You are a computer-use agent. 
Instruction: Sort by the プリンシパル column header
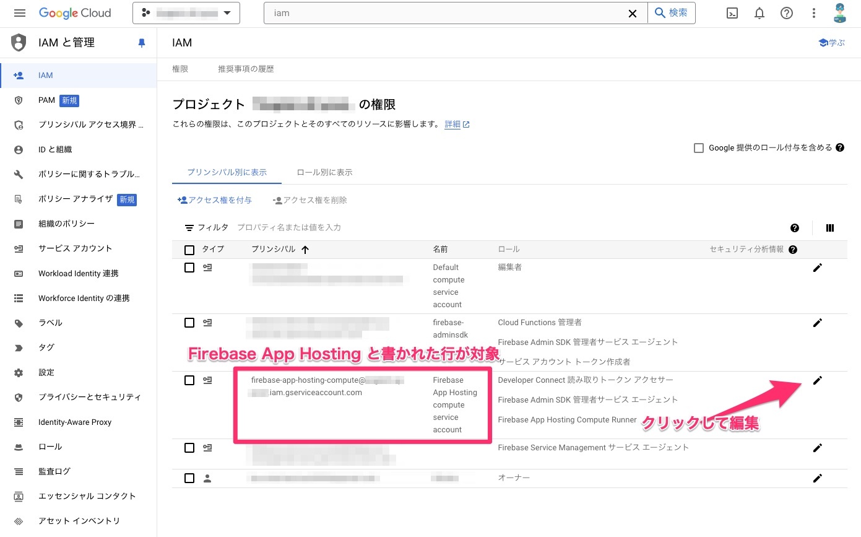pyautogui.click(x=280, y=249)
